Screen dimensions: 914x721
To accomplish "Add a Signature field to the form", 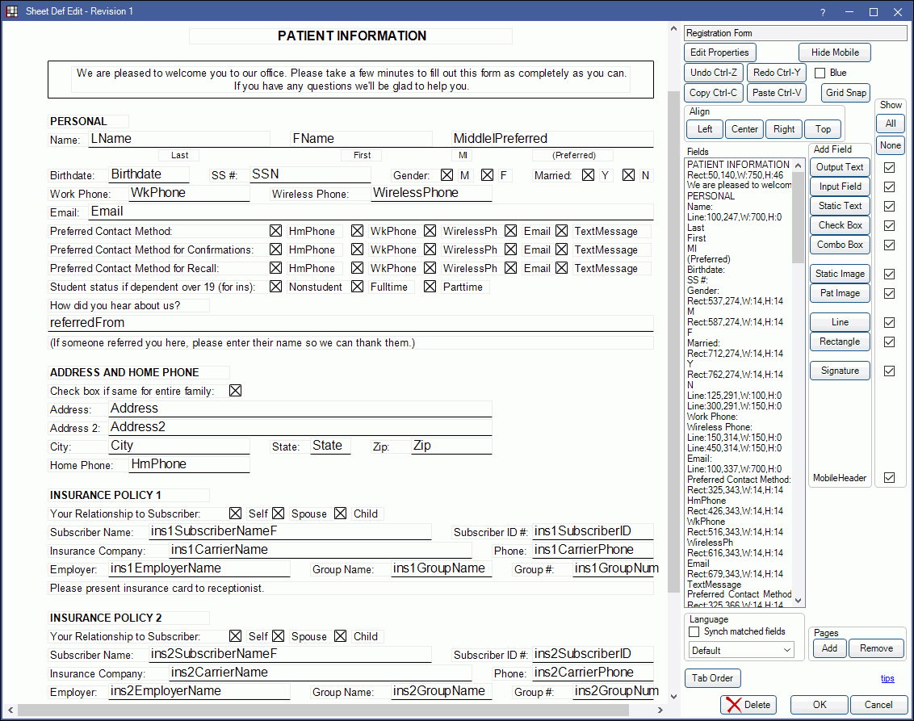I will [x=839, y=370].
